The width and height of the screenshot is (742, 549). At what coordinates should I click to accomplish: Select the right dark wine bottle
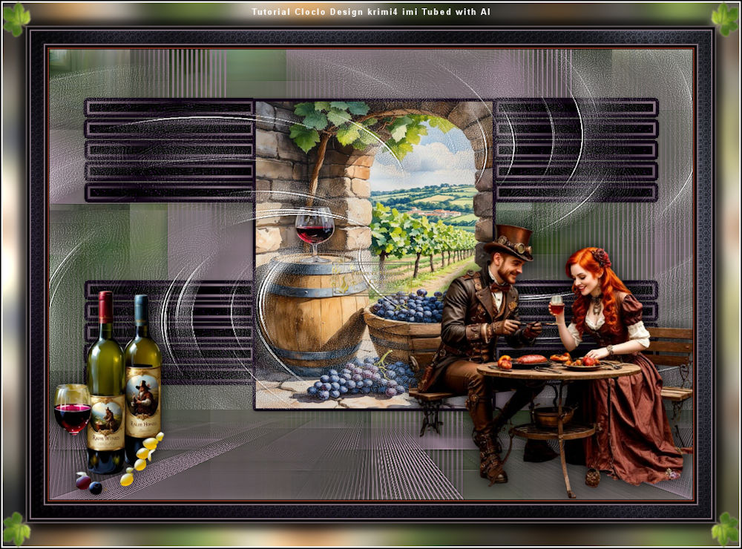(x=142, y=375)
